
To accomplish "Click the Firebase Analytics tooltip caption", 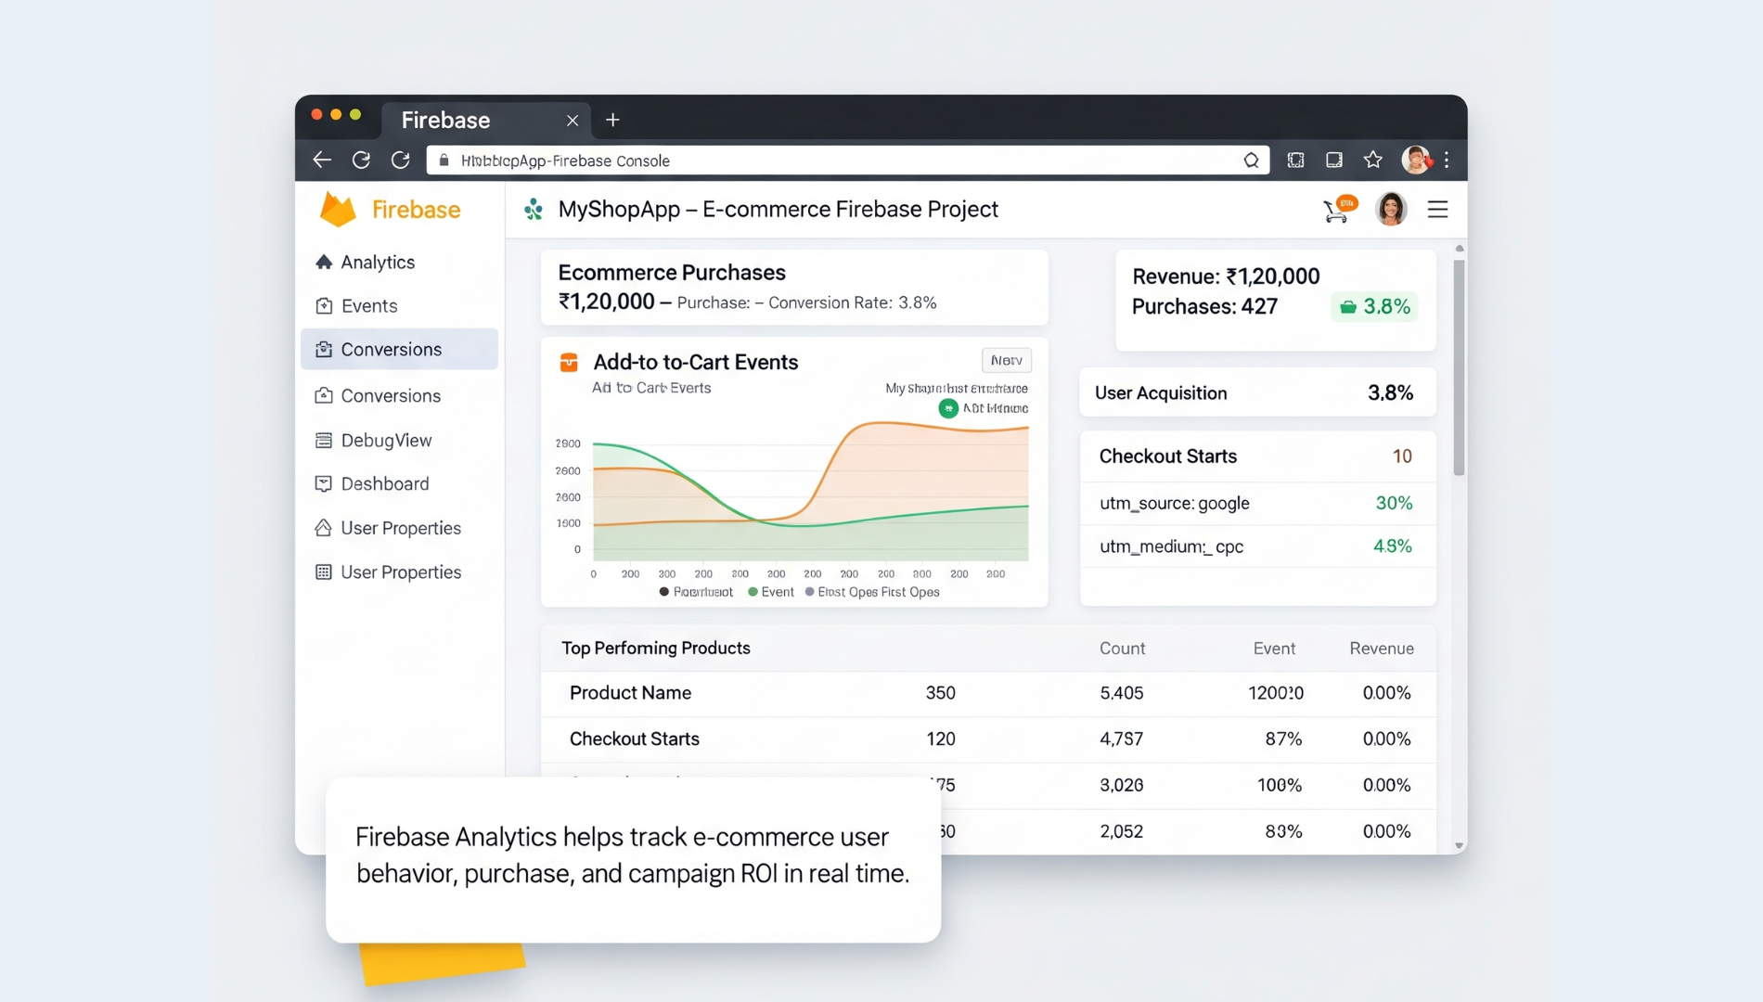I will pos(633,855).
